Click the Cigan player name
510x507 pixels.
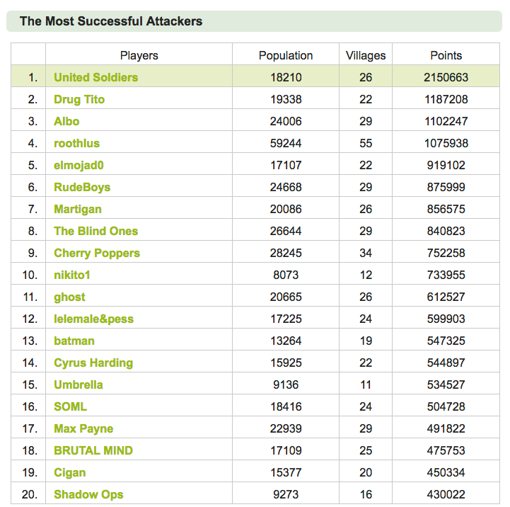(70, 472)
